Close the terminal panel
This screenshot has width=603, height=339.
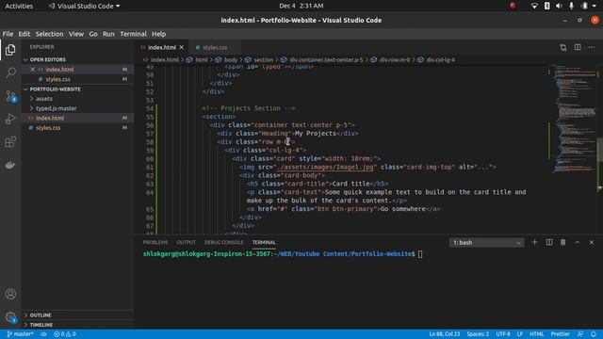coord(592,242)
